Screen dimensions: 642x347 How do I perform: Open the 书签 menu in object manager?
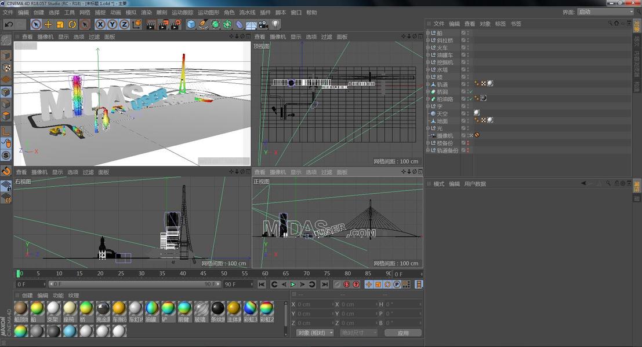pyautogui.click(x=516, y=24)
